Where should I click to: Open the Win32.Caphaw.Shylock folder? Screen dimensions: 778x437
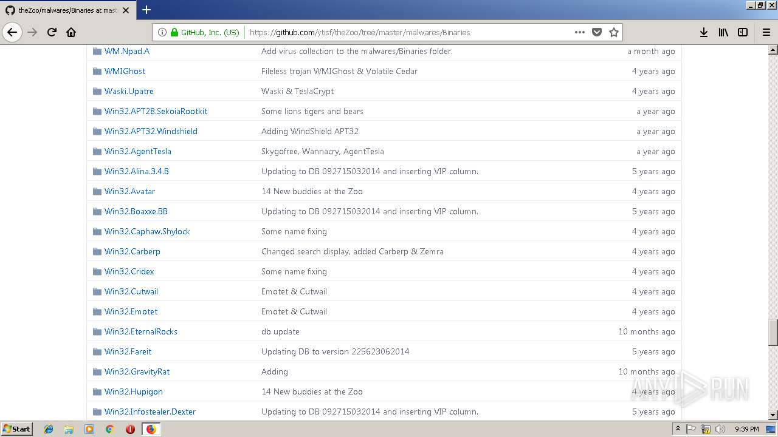point(147,231)
